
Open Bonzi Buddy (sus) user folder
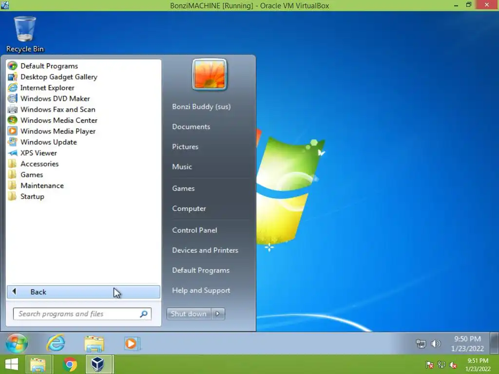[201, 107]
